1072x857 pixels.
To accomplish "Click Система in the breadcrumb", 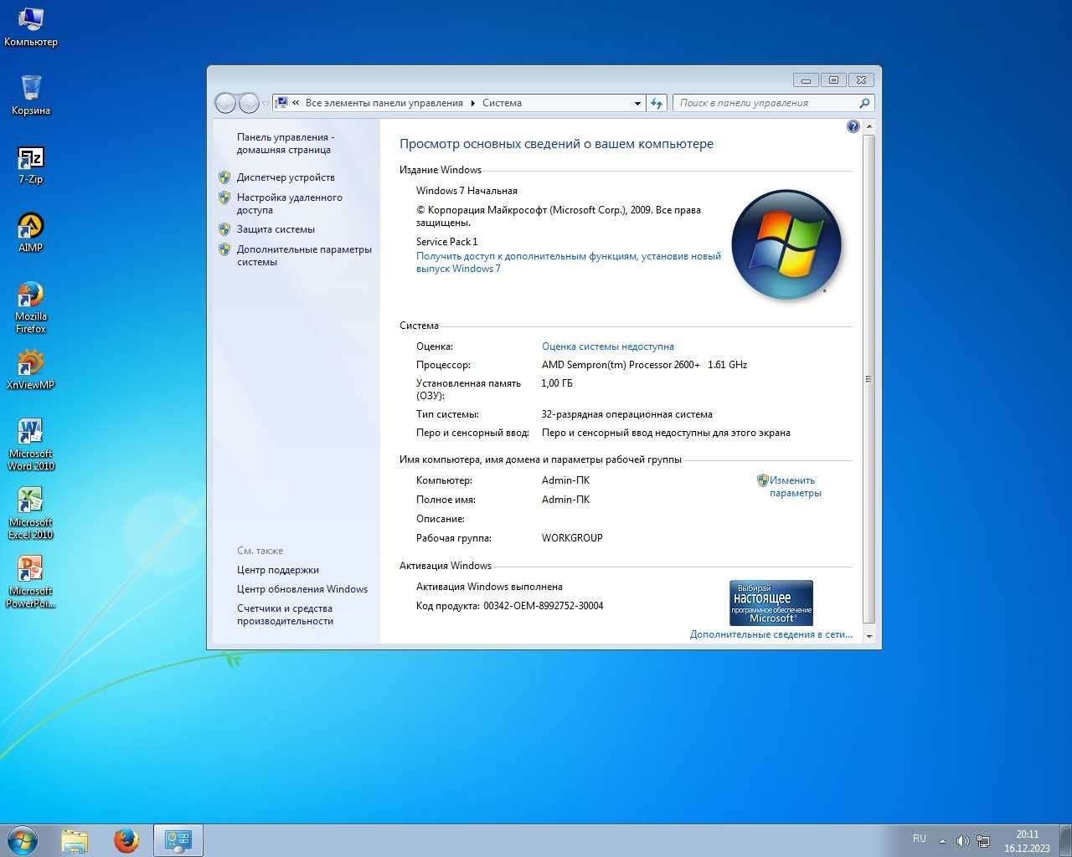I will tap(502, 103).
